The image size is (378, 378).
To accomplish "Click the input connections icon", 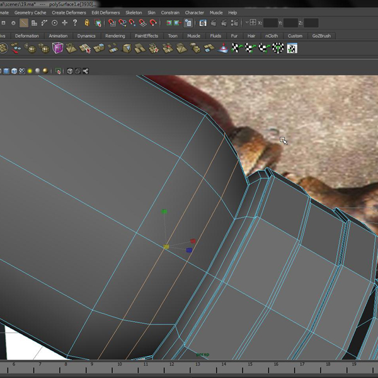I will tap(169, 23).
